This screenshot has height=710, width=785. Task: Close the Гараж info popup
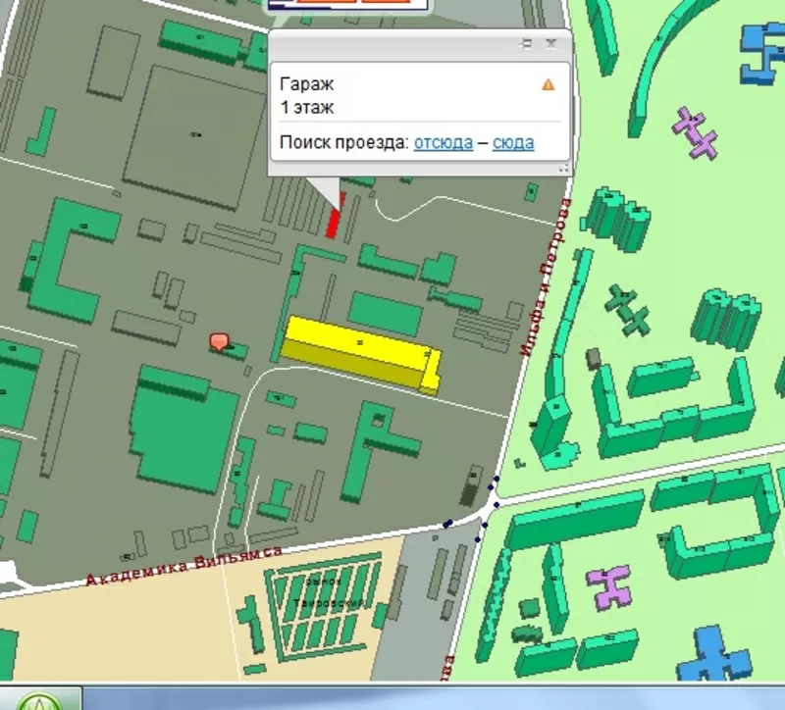[x=551, y=43]
